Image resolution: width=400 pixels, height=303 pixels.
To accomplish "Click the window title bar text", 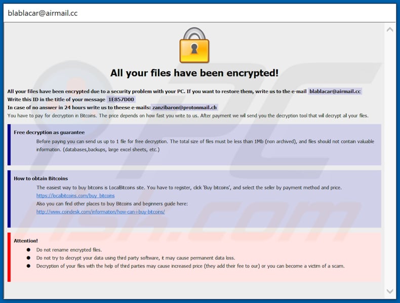I will click(x=43, y=13).
